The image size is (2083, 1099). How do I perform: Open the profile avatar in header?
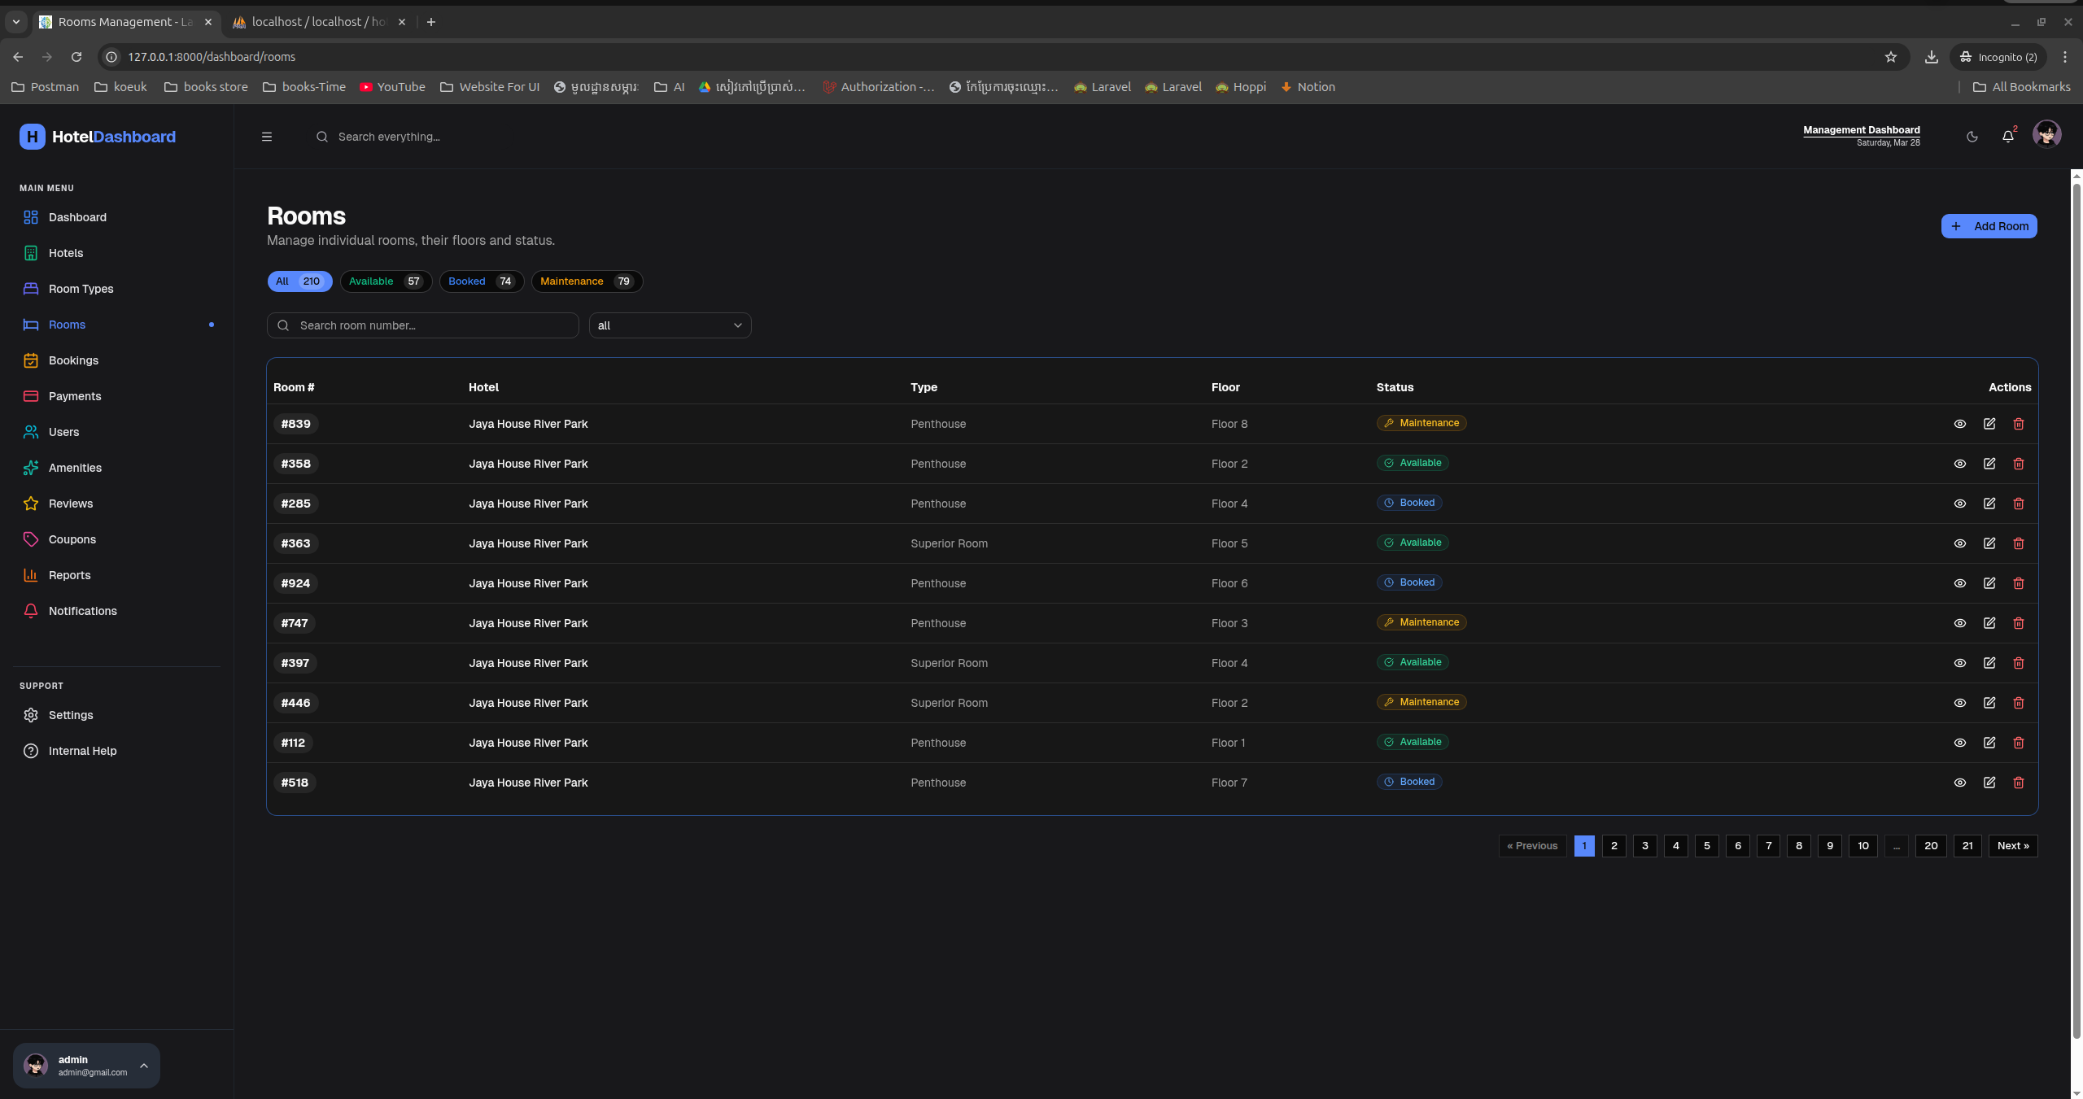click(x=2047, y=133)
